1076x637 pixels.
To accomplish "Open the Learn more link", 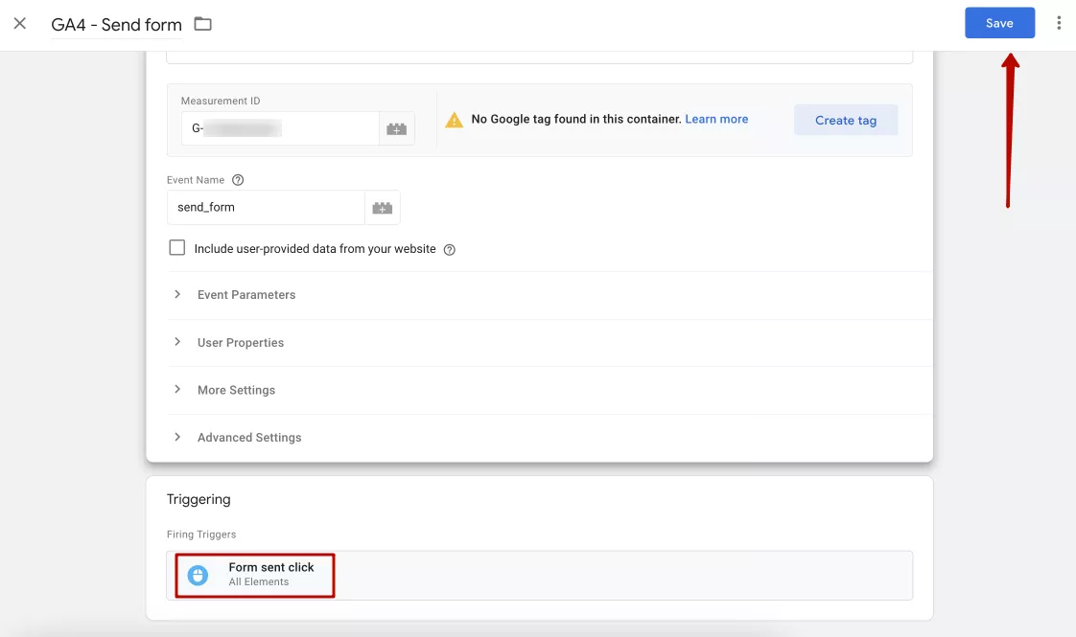I will point(716,120).
